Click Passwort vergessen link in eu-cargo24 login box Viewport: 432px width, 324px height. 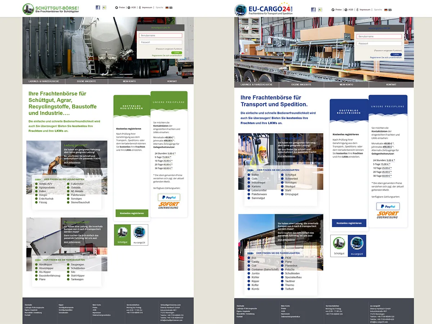coord(388,50)
